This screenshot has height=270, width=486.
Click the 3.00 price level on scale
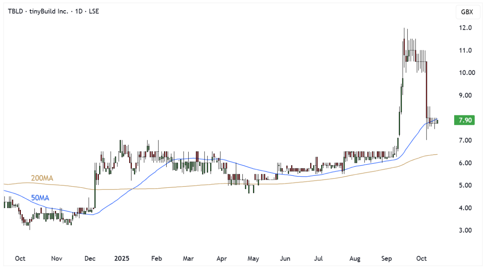pos(465,230)
